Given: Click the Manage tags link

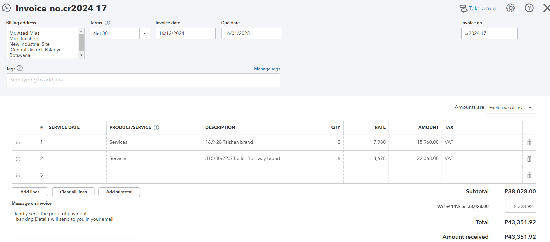Looking at the screenshot, I should coord(267,69).
